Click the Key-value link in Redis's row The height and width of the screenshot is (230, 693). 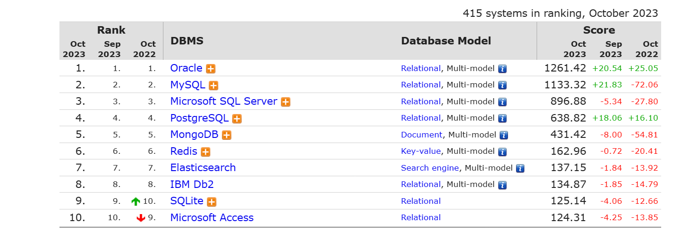pyautogui.click(x=421, y=151)
